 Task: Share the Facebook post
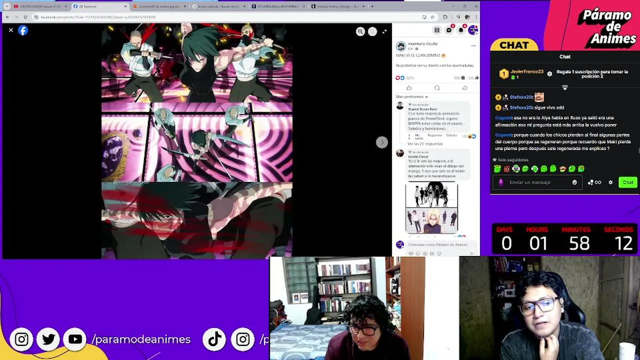tap(464, 88)
